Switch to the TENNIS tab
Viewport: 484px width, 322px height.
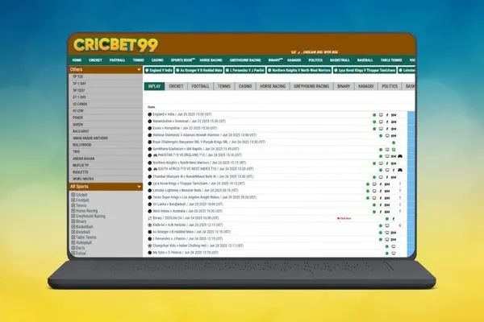(x=224, y=86)
